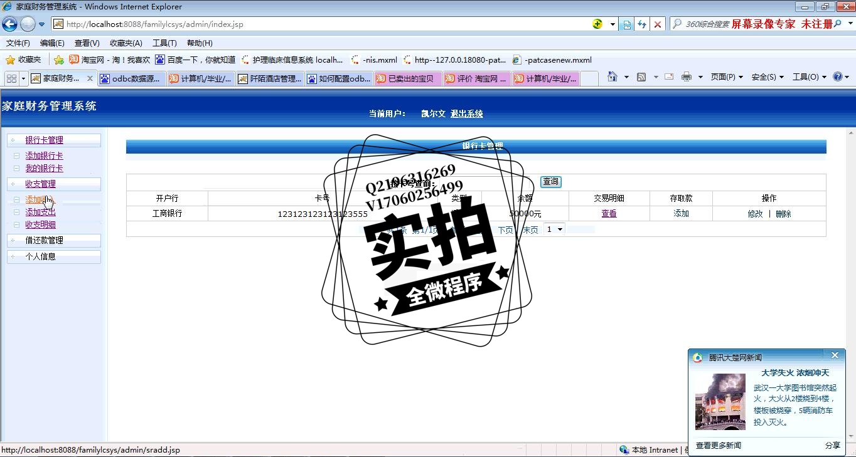The width and height of the screenshot is (856, 457).
Task: Click the add to favorites bar icon
Action: (59, 60)
